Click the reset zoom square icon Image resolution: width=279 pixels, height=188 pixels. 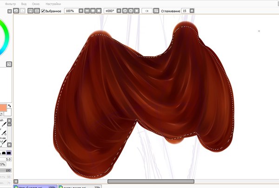coord(99,10)
